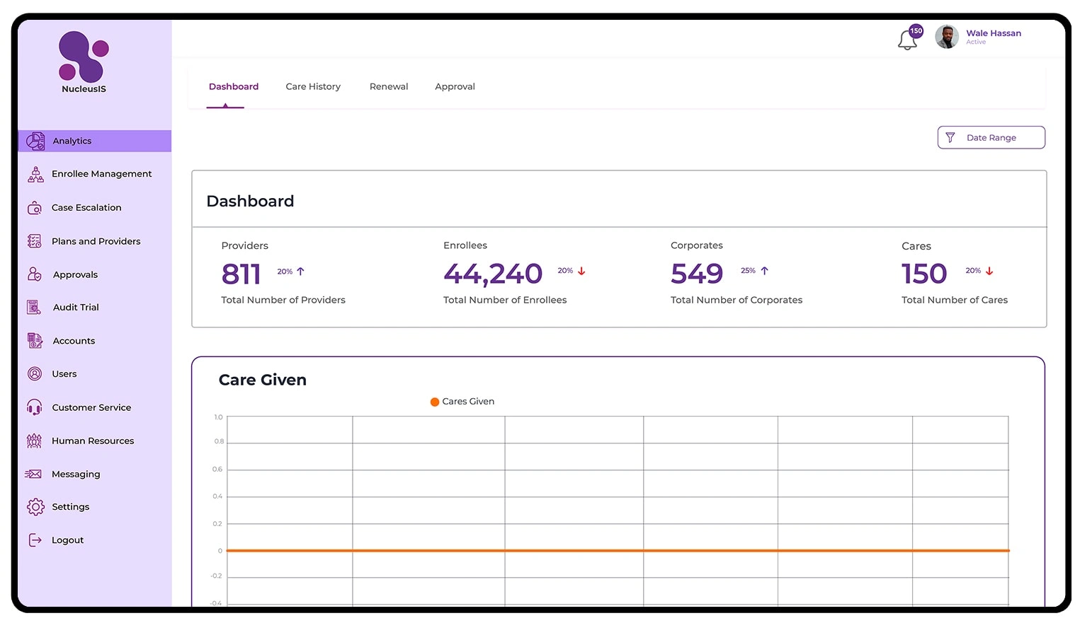Click the funnel filter icon in Date Range
Screen dimensions: 1080x623
[950, 137]
